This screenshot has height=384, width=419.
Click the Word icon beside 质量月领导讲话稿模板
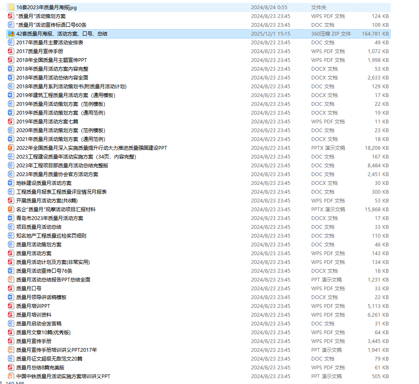[11, 297]
